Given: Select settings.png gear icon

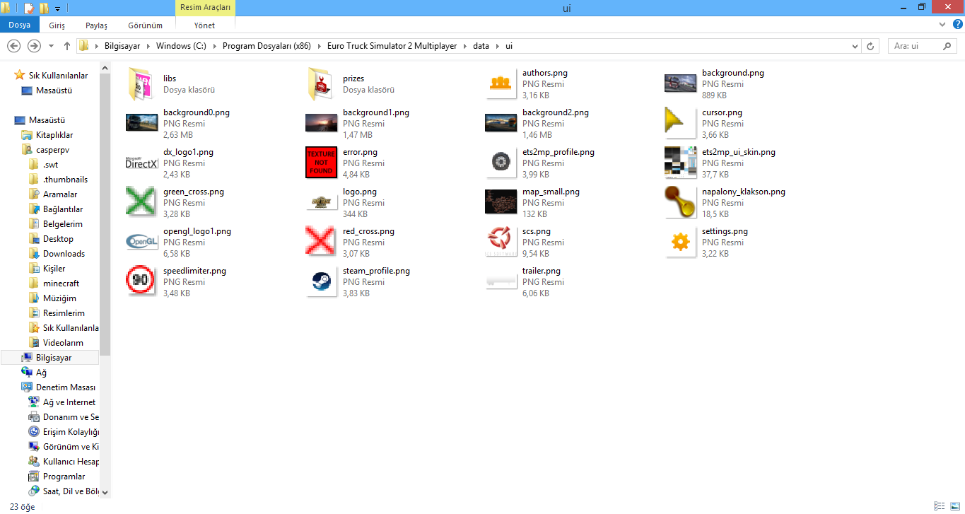Looking at the screenshot, I should (x=680, y=243).
